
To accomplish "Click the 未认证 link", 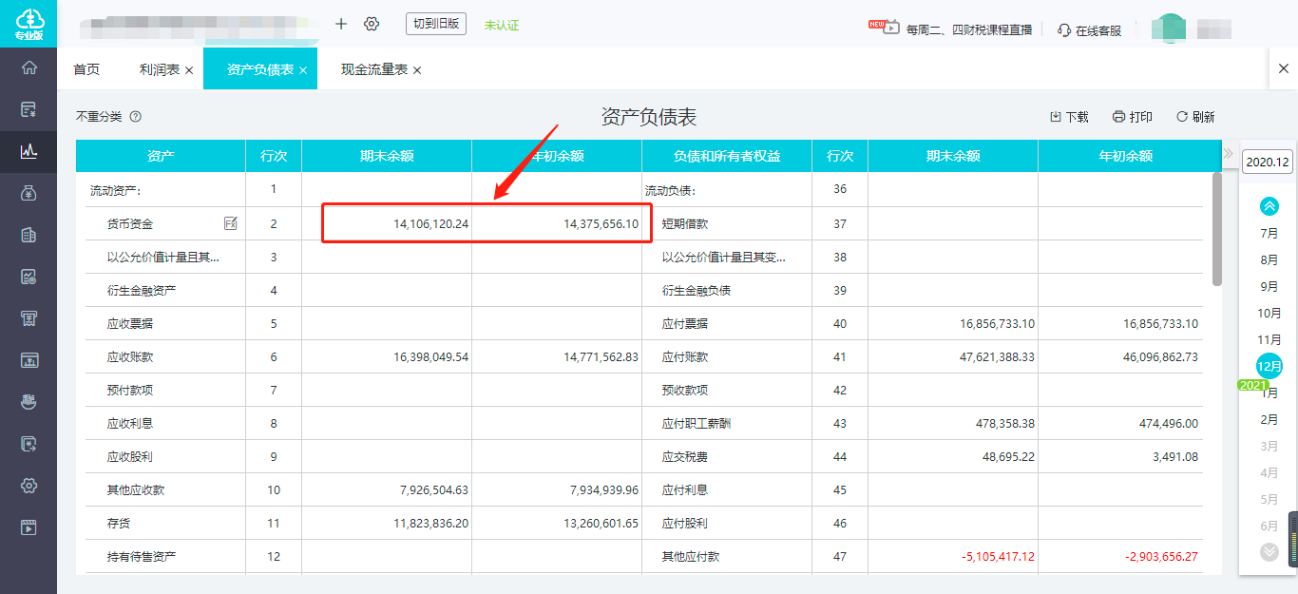I will (502, 25).
